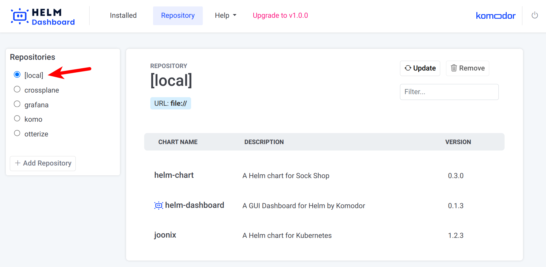Screen dimensions: 546x267
Task: Switch to the Installed tab
Action: 123,15
